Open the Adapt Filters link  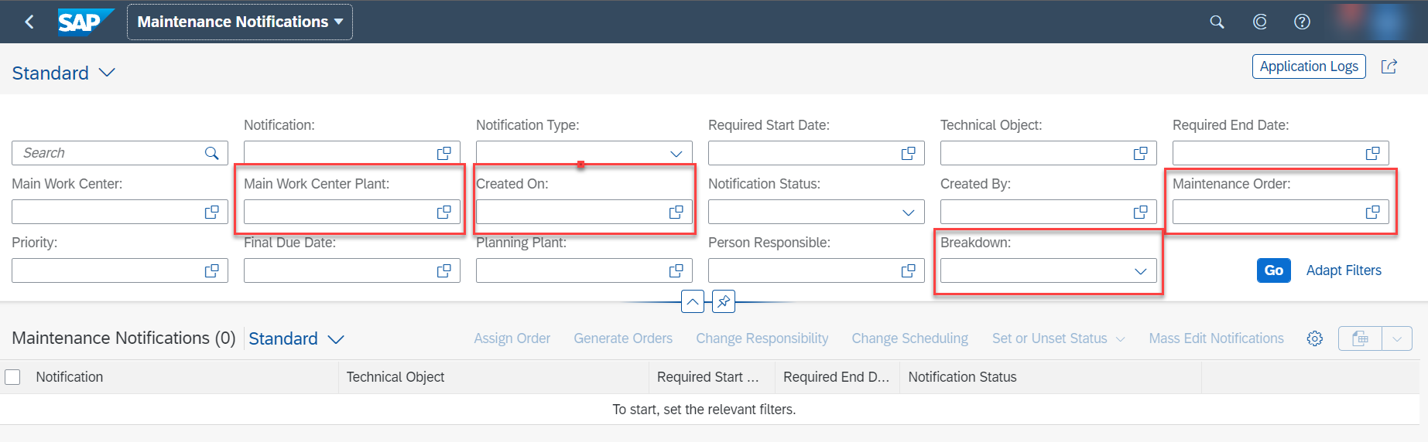pos(1344,270)
